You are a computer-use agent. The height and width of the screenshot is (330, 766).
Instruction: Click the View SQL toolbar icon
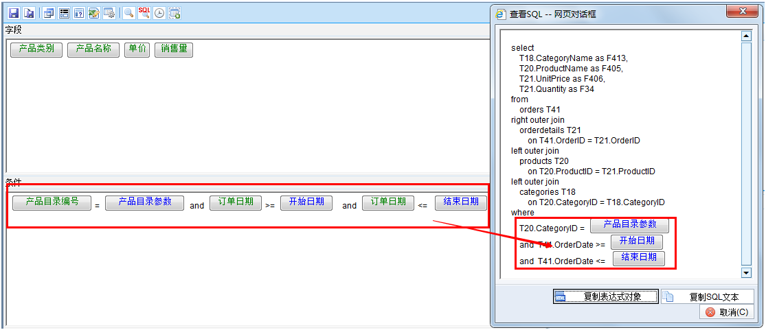[144, 13]
